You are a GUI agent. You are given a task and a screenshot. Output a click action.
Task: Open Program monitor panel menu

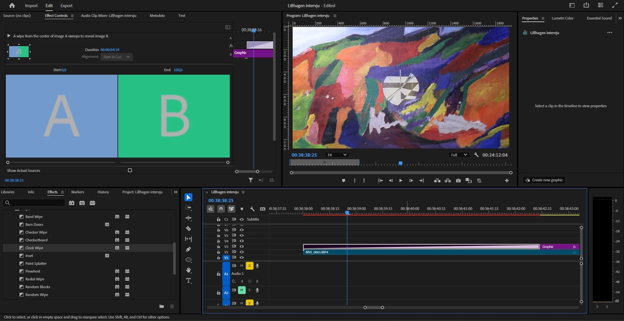(x=335, y=16)
